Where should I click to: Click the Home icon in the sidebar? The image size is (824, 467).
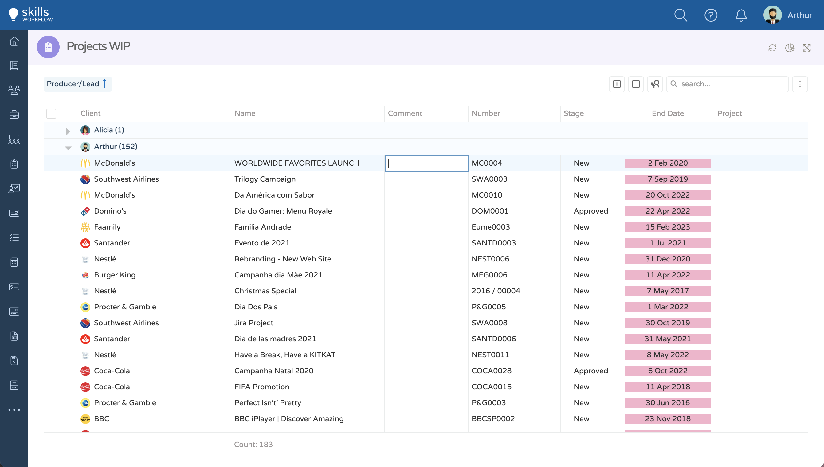pyautogui.click(x=14, y=41)
